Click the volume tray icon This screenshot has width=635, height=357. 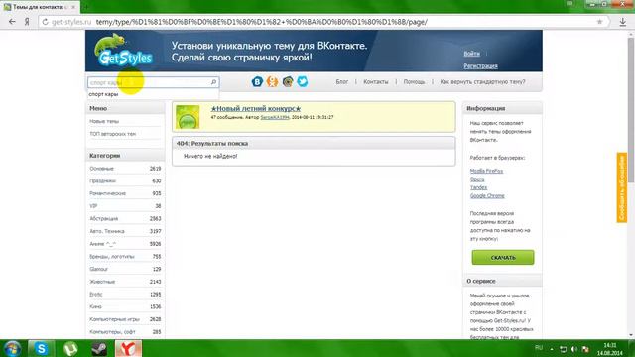(x=573, y=349)
